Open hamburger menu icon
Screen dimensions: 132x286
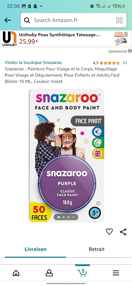[x=116, y=273]
